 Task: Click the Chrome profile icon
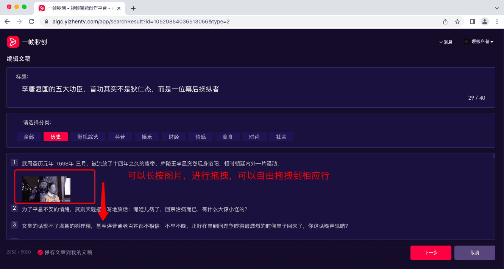tap(485, 22)
